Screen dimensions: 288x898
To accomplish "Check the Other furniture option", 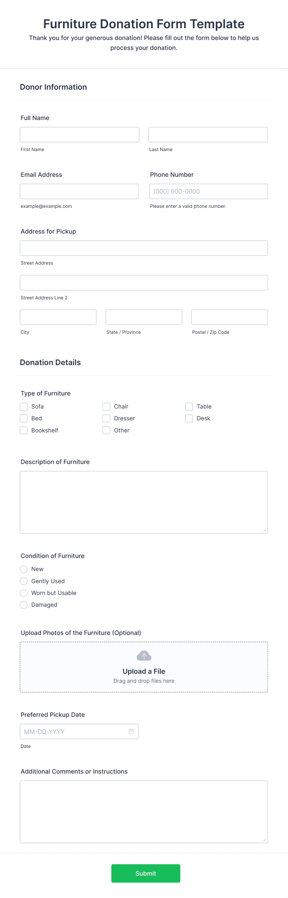I will coord(106,430).
